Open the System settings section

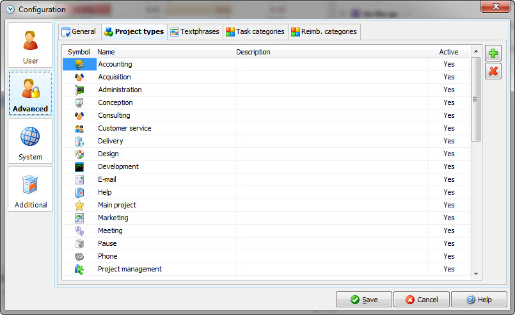(x=31, y=141)
